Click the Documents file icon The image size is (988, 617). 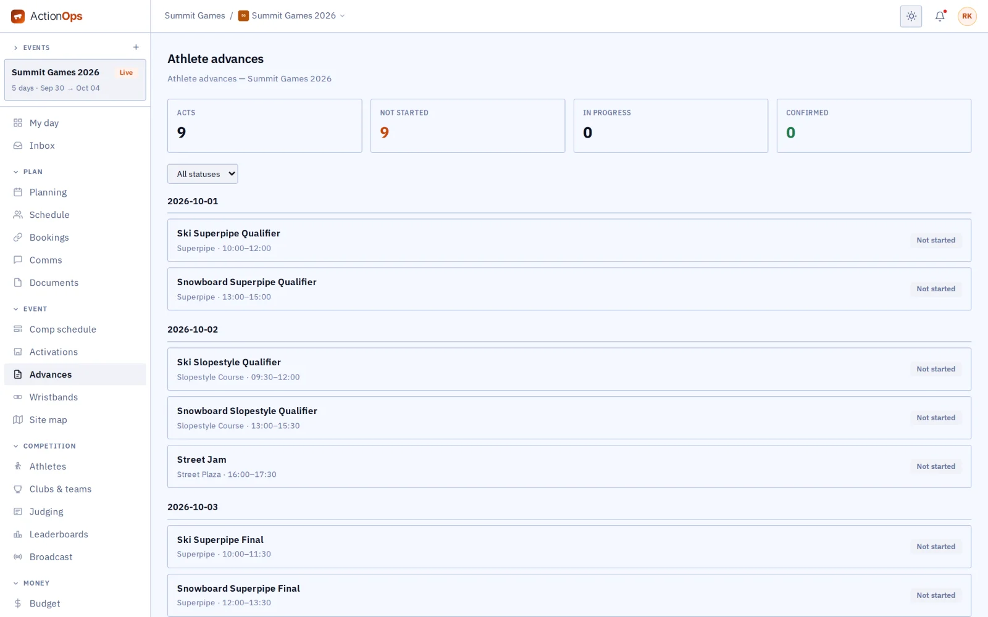click(x=18, y=283)
